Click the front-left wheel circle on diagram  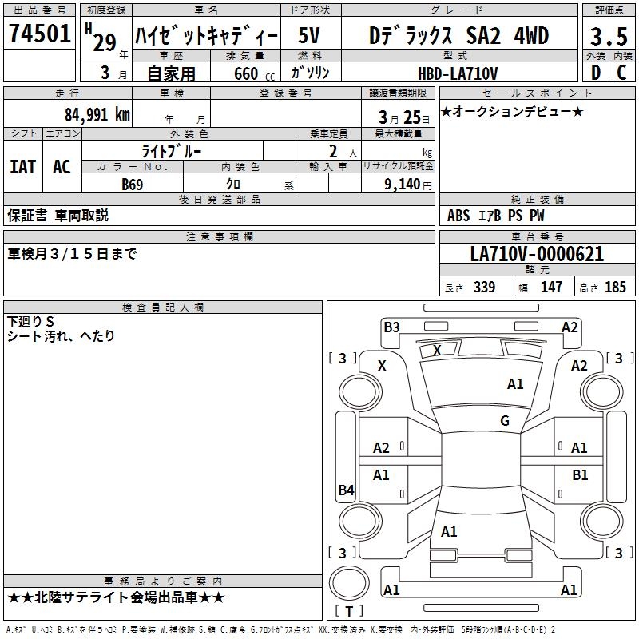point(359,392)
